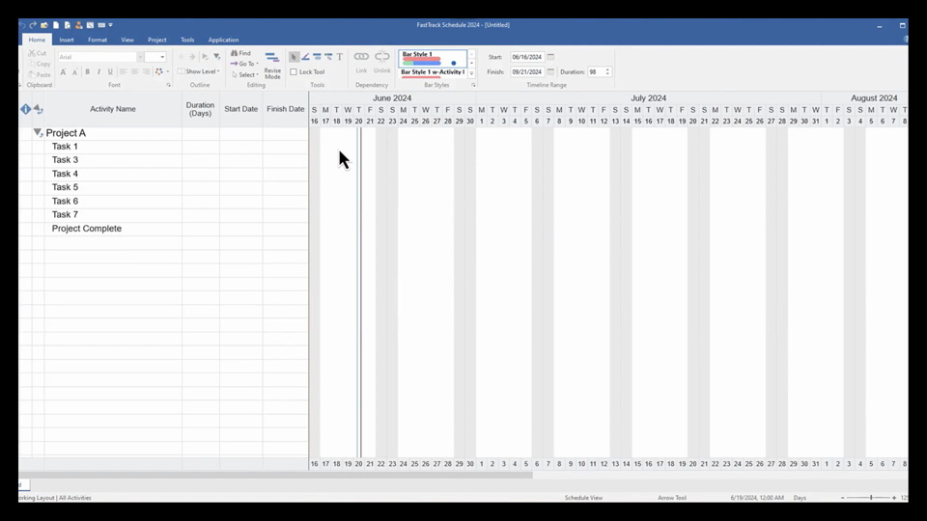
Task: Select Bar Style 1 in gallery
Action: coord(433,59)
